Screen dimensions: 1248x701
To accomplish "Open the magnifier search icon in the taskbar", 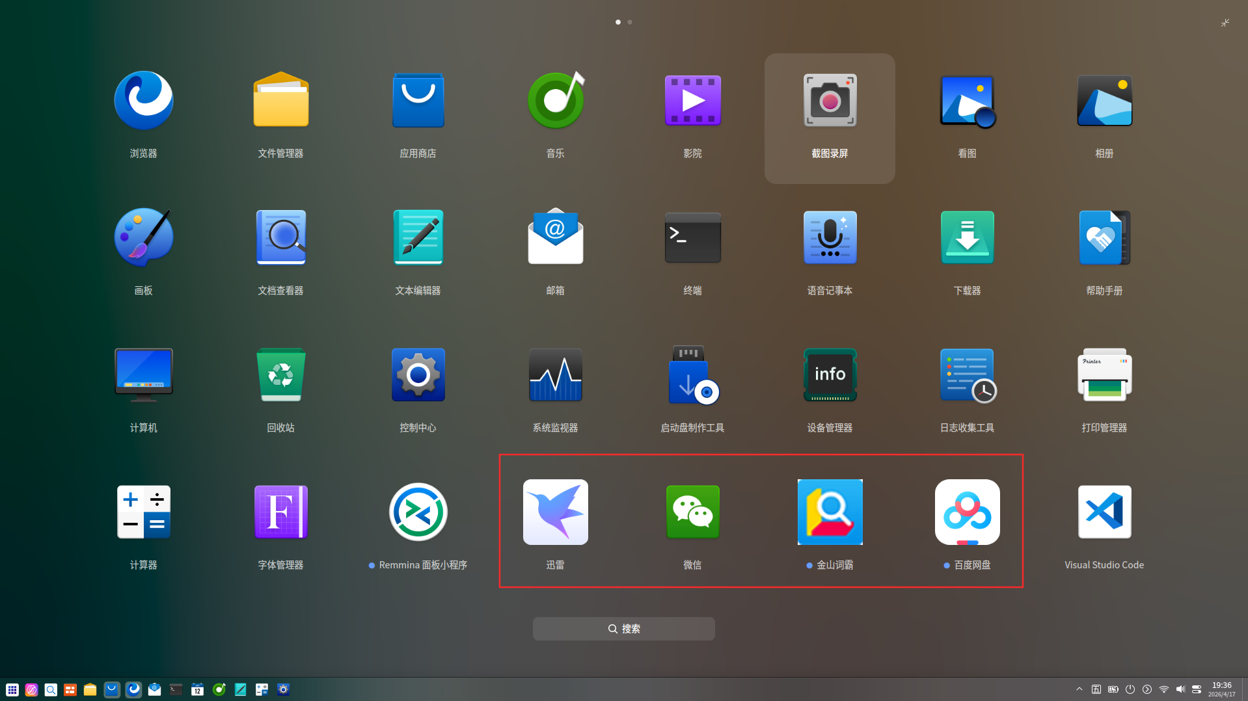I will pos(51,690).
